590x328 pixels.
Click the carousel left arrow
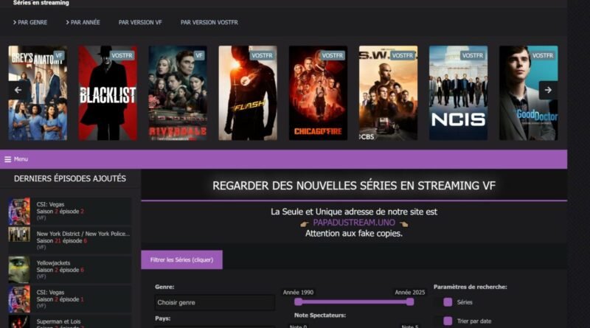[18, 90]
